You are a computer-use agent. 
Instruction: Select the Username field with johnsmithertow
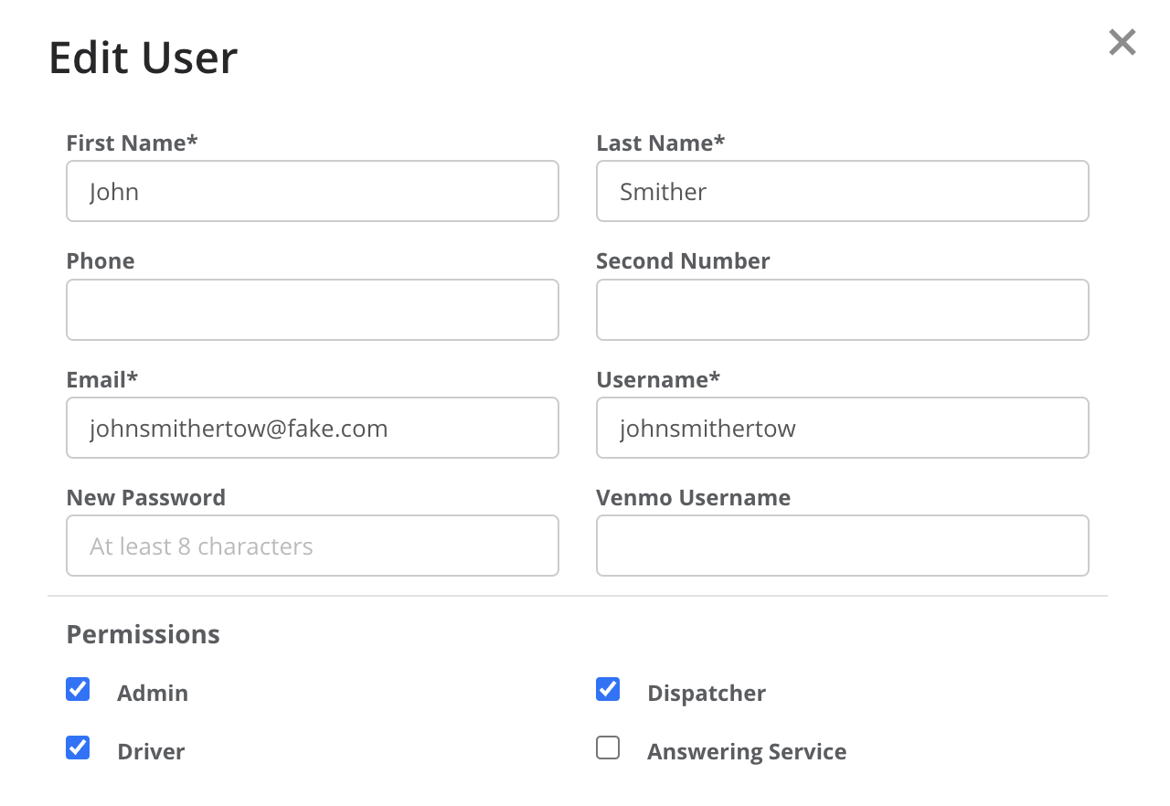843,428
